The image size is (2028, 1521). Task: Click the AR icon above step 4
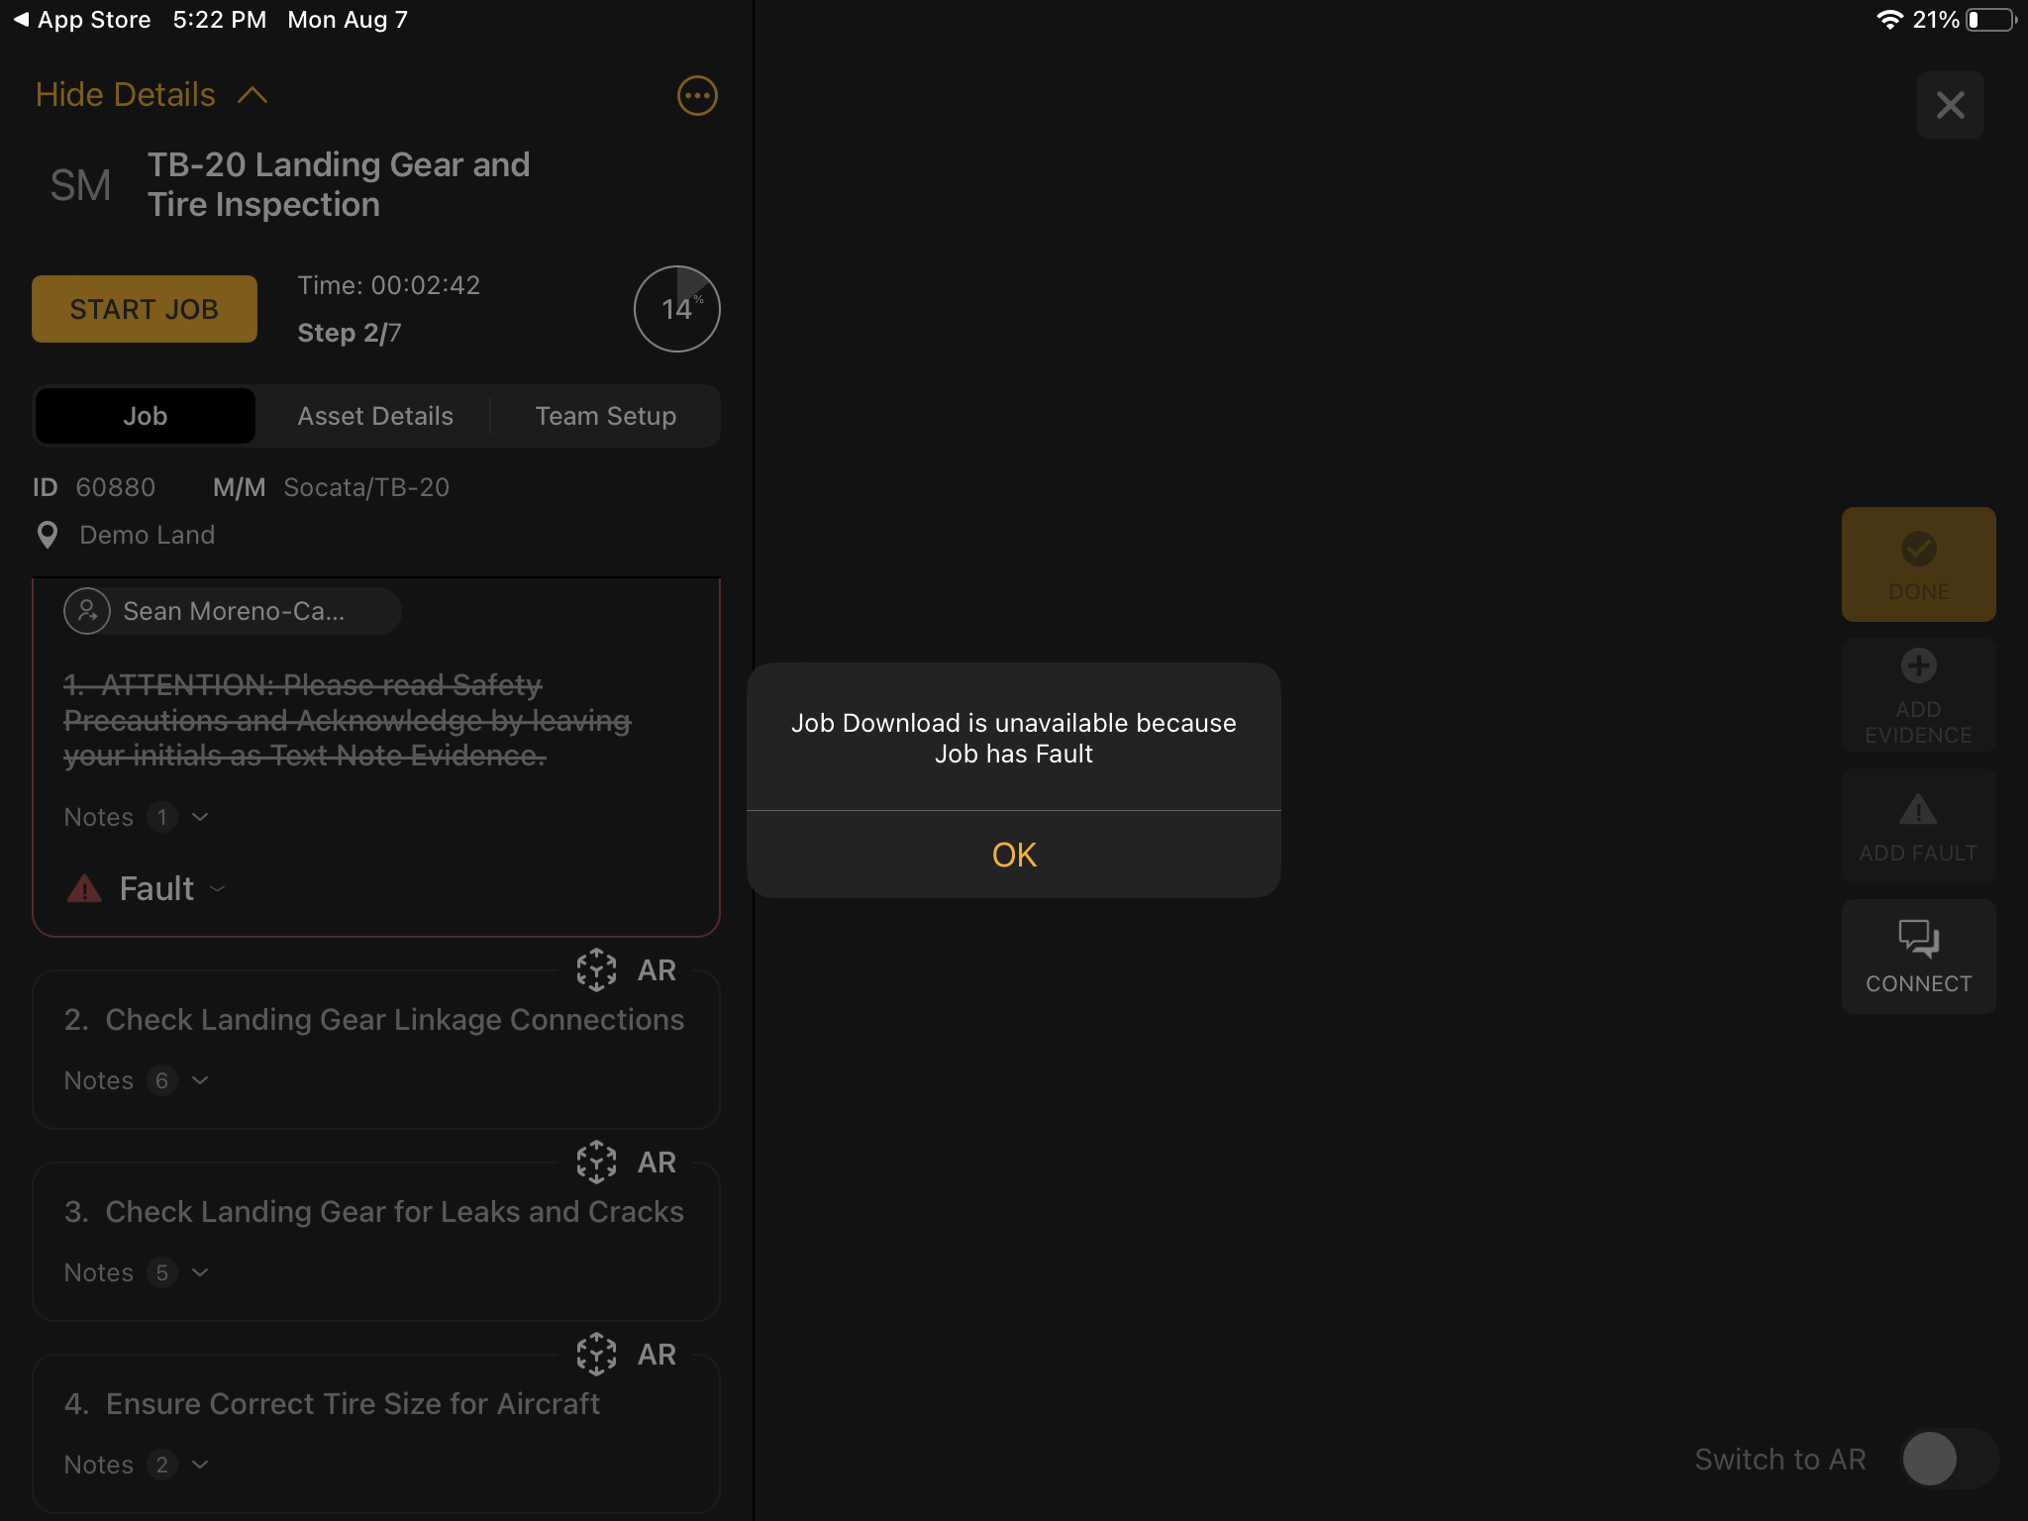pyautogui.click(x=597, y=1354)
